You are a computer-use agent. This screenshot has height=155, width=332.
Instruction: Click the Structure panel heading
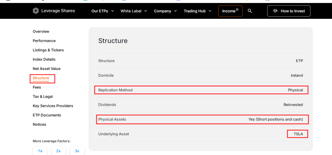[113, 41]
